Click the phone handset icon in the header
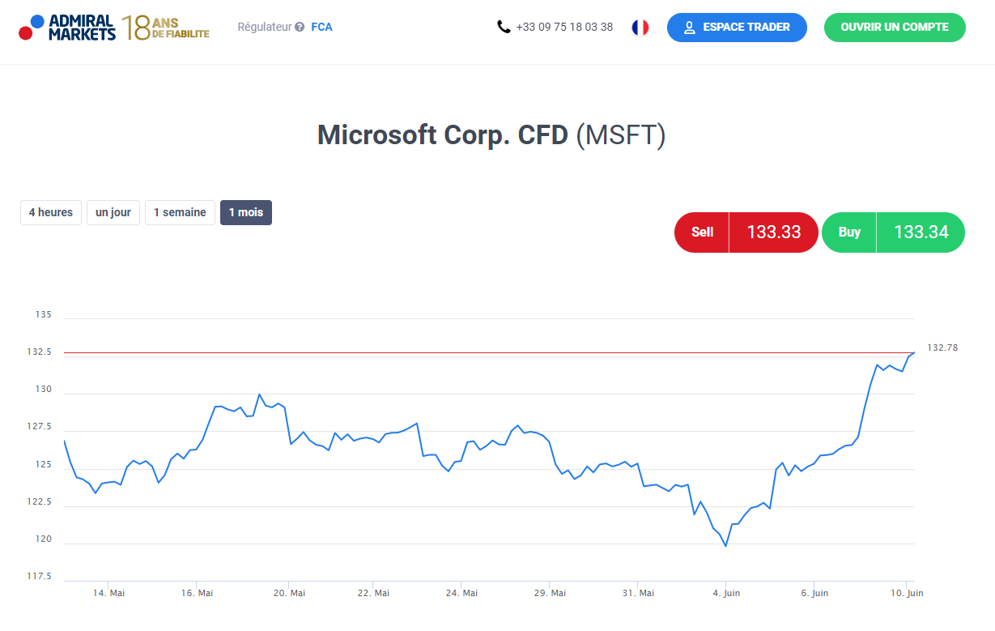Viewport: 995px width, 631px height. pyautogui.click(x=504, y=26)
